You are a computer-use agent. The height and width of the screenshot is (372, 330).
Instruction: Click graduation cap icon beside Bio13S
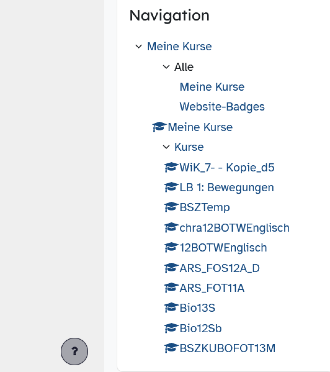click(171, 308)
